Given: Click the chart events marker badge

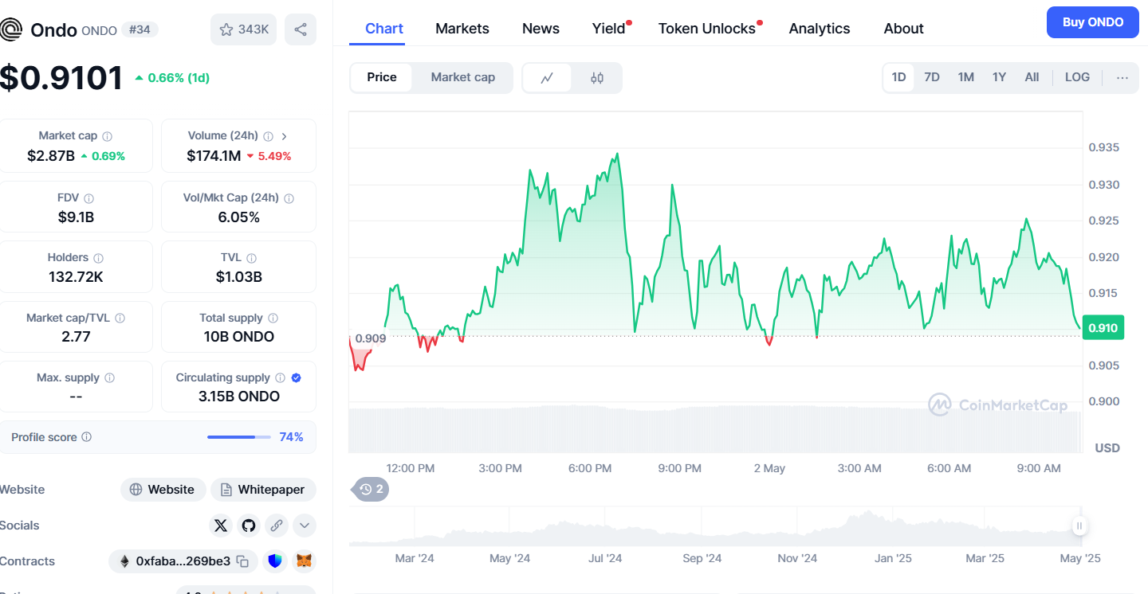Looking at the screenshot, I should [x=372, y=489].
